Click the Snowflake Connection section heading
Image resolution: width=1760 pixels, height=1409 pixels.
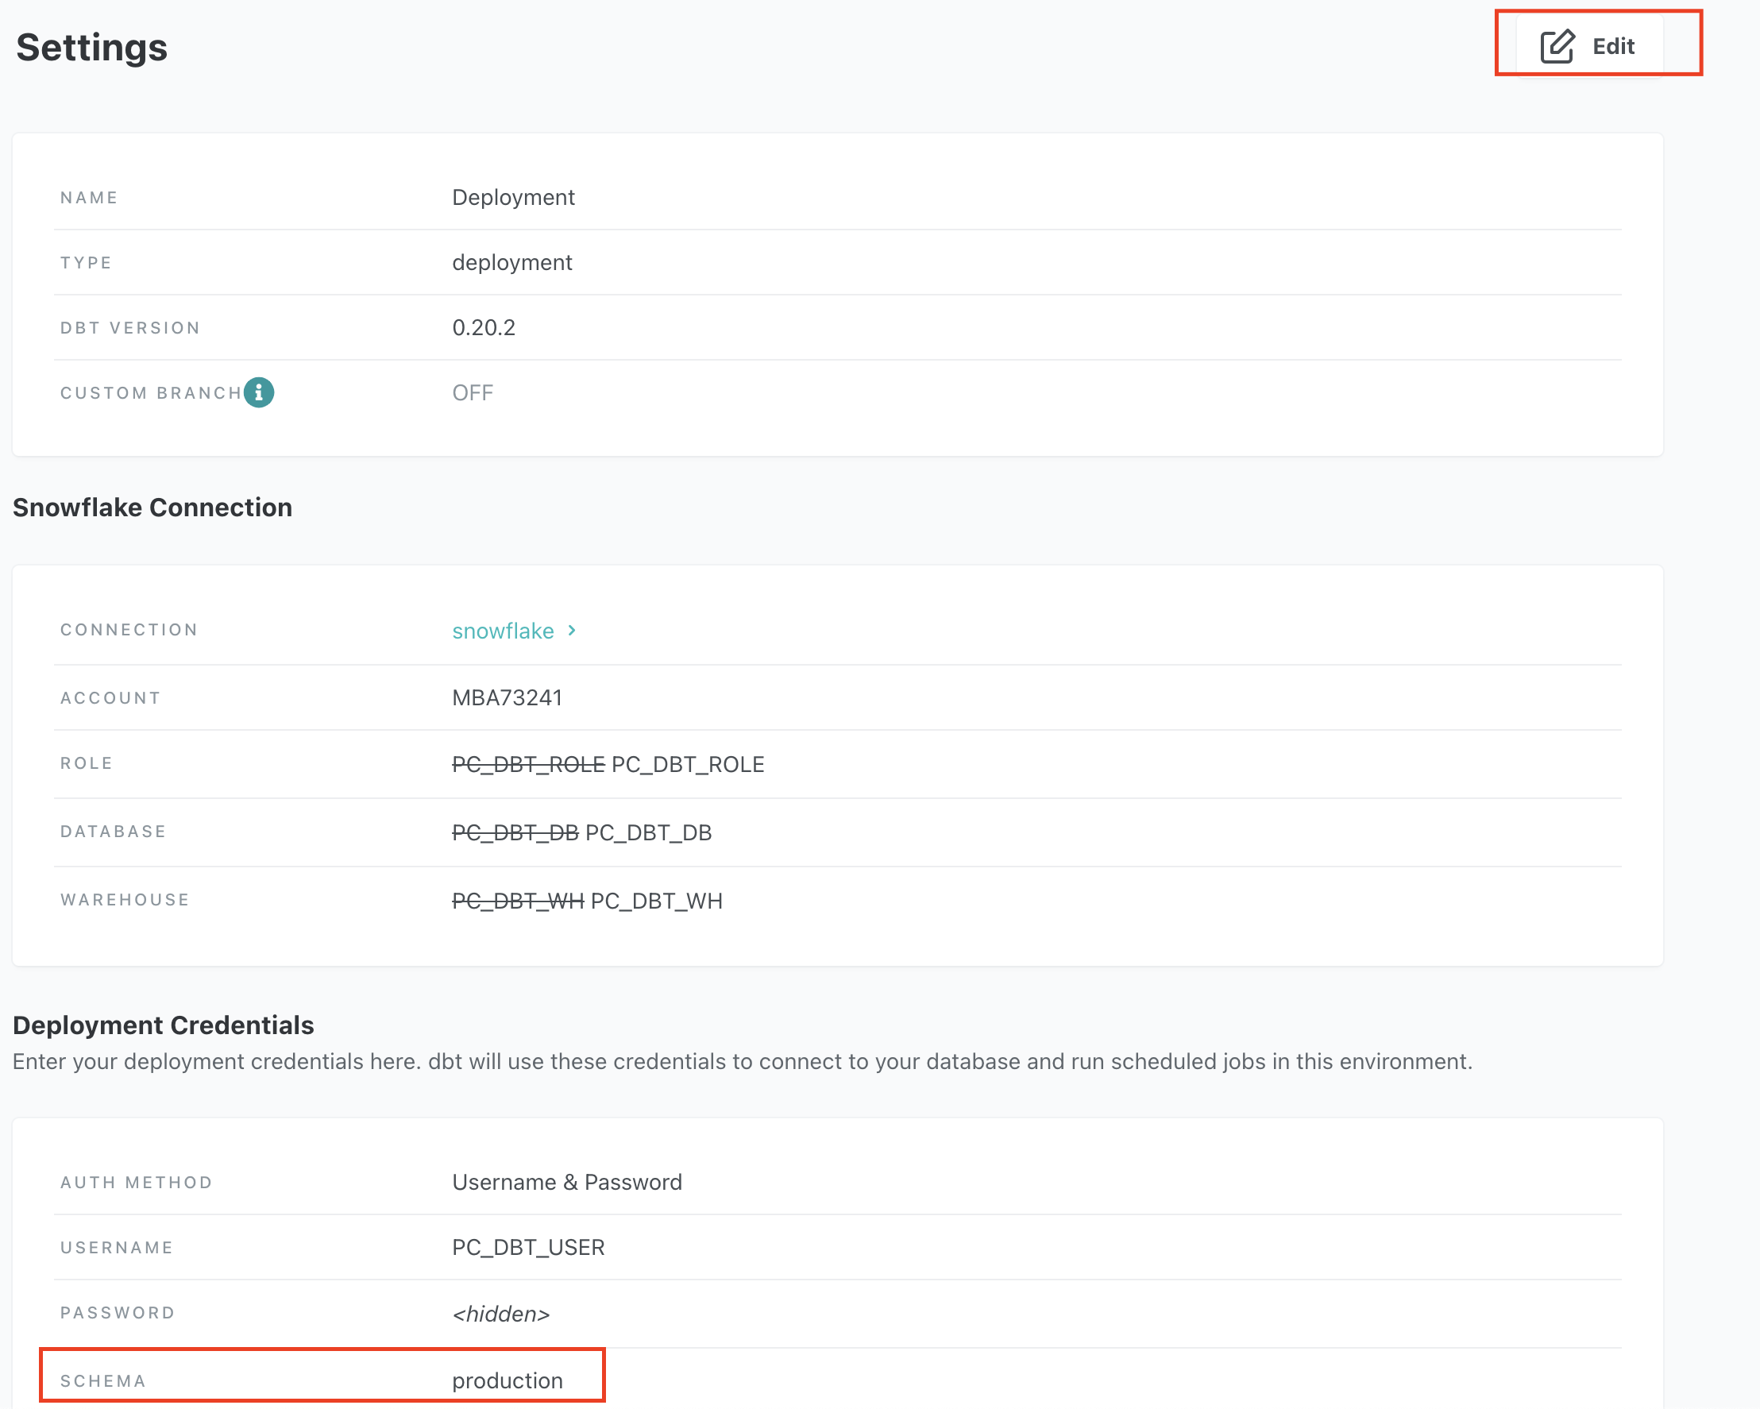152,508
